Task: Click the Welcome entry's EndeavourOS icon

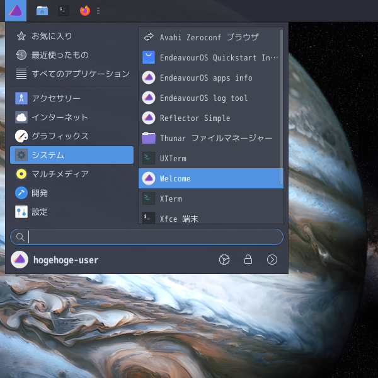Action: [x=149, y=178]
